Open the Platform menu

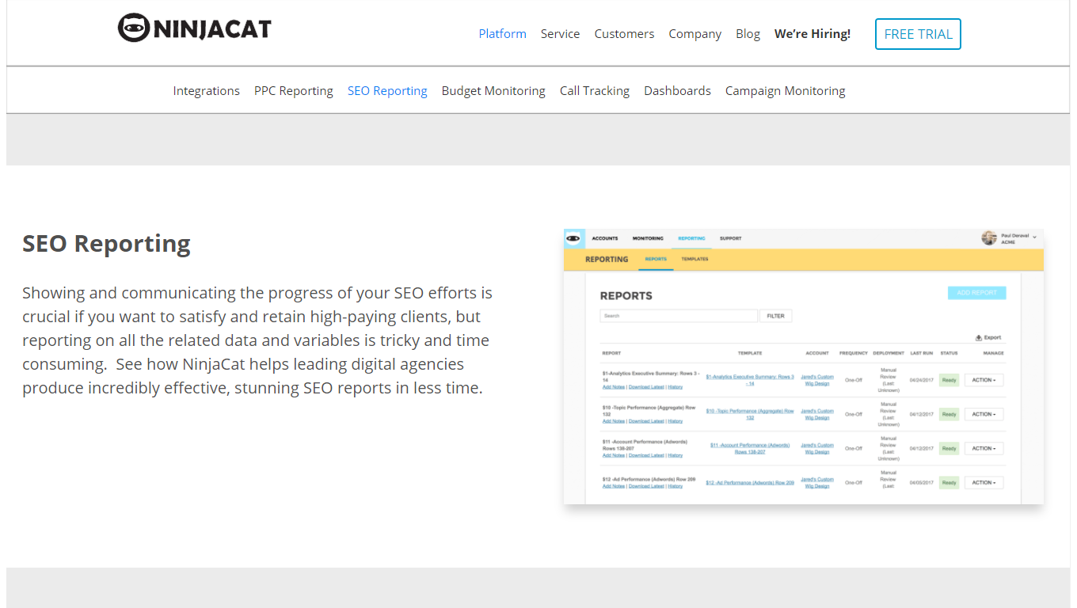[x=502, y=34]
